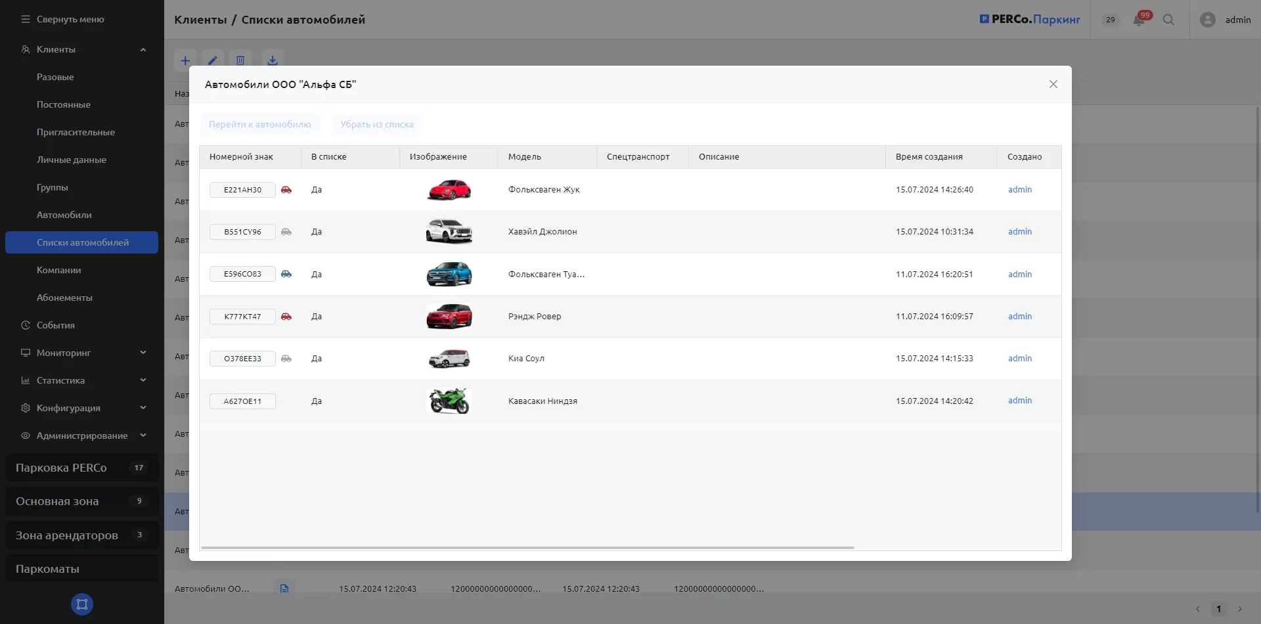Click the admin link in Kawasaki row

[x=1019, y=401]
